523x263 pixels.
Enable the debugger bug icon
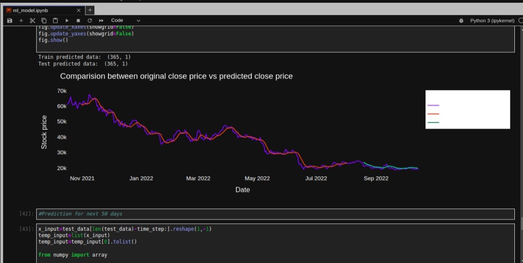pyautogui.click(x=461, y=21)
